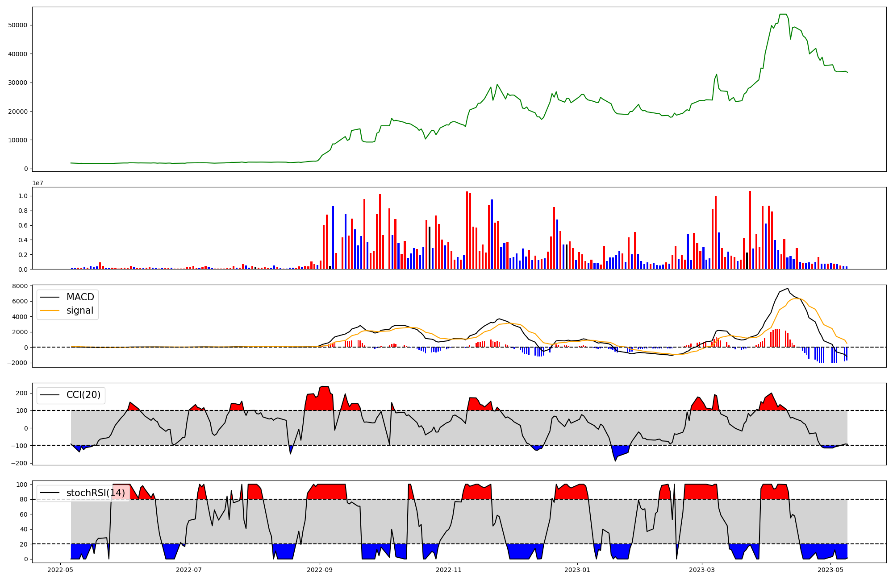Click the black MACD line sample in legend
Viewport: 893px width, 580px height.
pyautogui.click(x=50, y=297)
